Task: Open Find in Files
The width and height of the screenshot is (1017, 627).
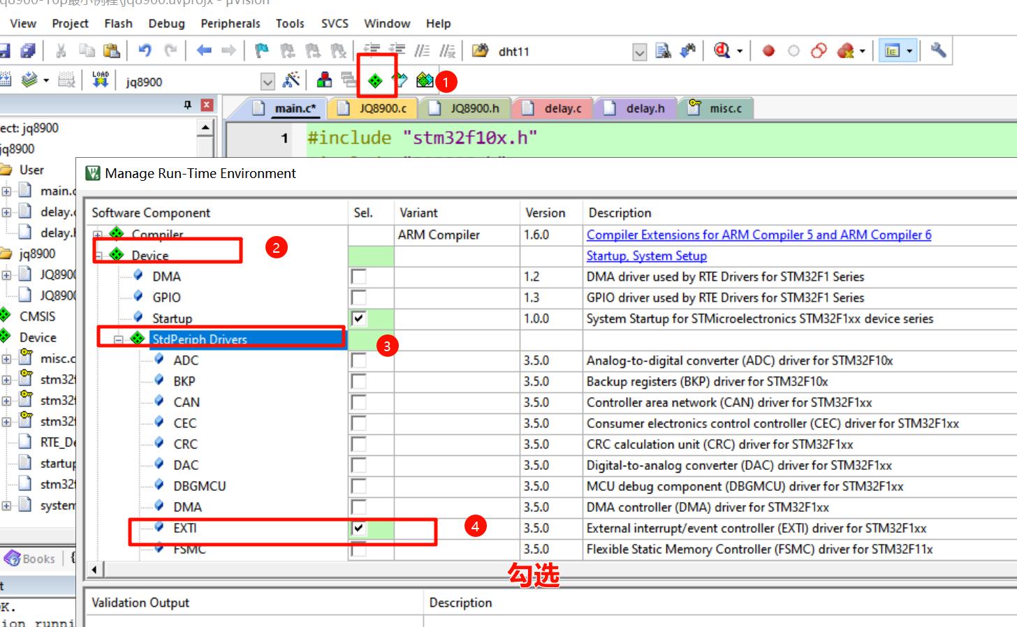Action: pos(480,50)
